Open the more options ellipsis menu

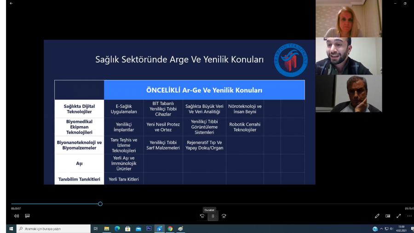[409, 216]
